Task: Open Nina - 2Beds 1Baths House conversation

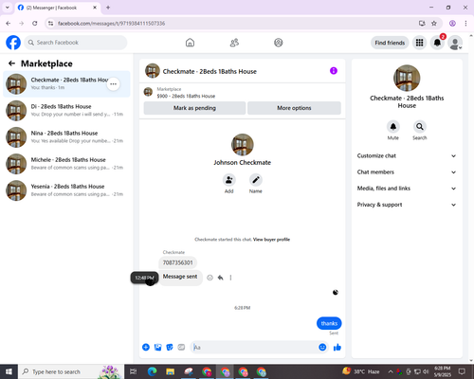Action: click(x=66, y=137)
